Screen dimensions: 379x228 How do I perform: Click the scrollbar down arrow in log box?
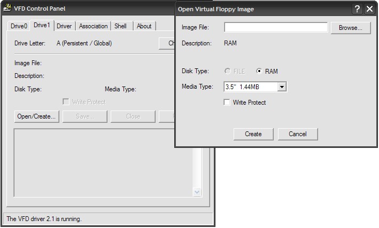point(196,192)
